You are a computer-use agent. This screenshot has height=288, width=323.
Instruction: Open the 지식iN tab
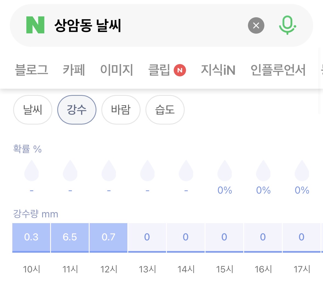tap(218, 70)
